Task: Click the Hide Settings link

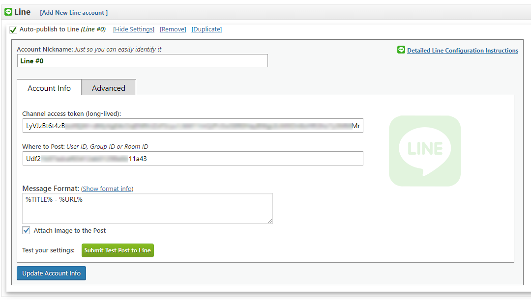Action: 134,29
